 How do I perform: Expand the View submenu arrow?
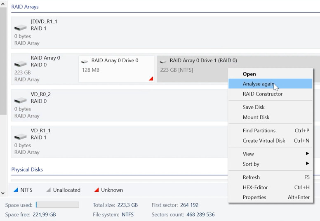tap(307, 153)
